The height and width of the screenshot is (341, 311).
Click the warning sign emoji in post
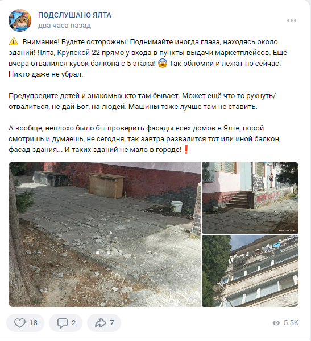click(14, 41)
